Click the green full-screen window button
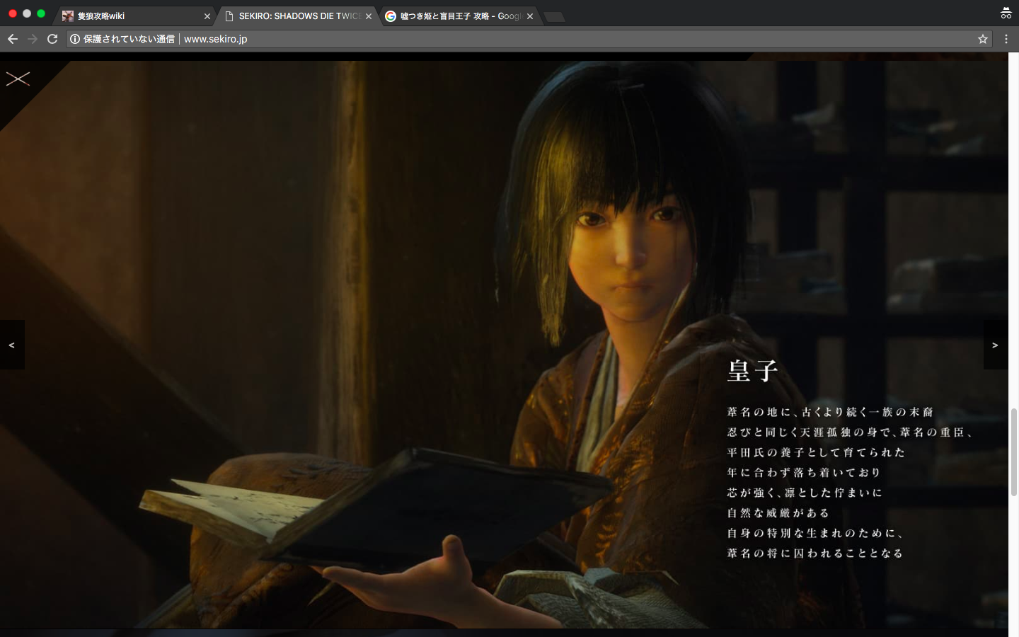The width and height of the screenshot is (1019, 637). click(x=41, y=13)
